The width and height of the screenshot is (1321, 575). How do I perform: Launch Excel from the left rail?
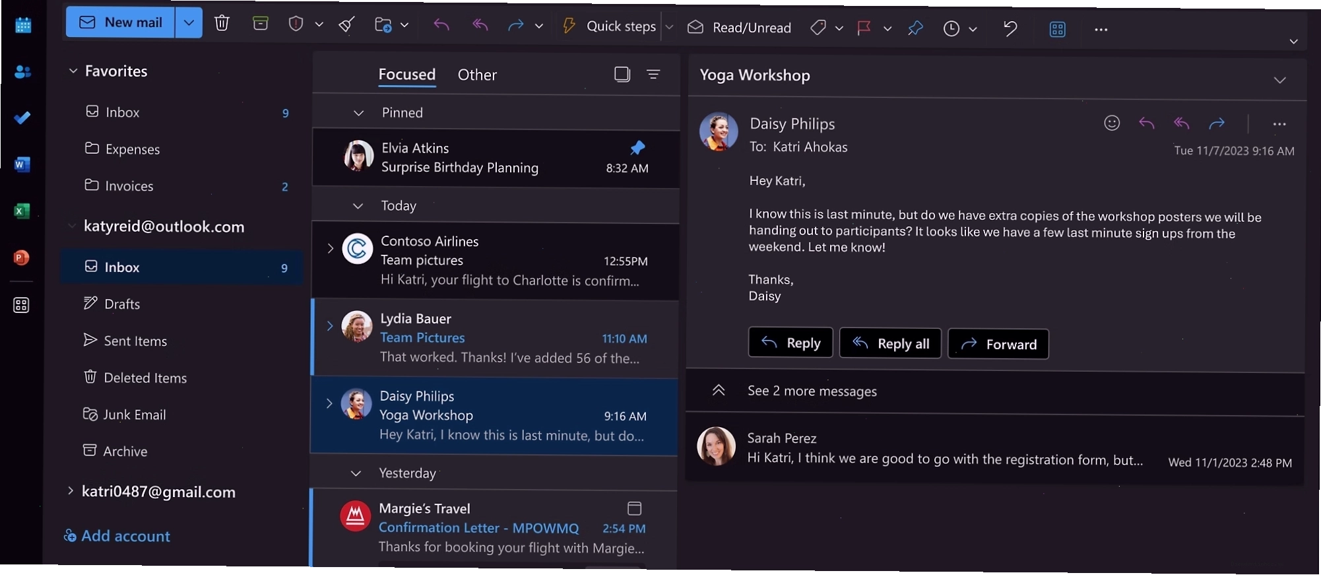22,211
